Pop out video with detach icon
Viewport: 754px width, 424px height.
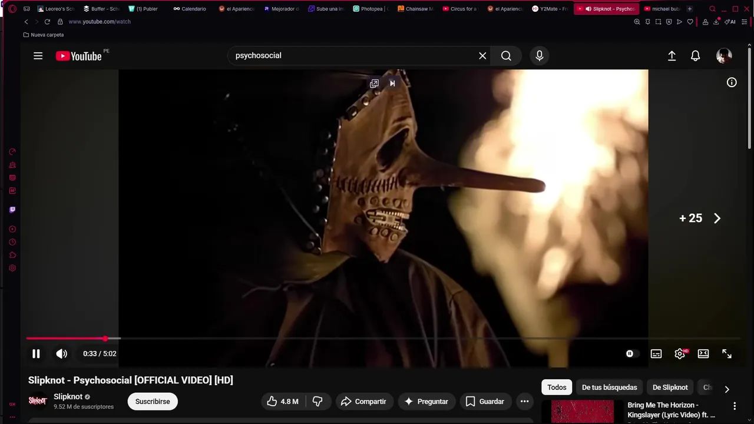click(x=374, y=84)
